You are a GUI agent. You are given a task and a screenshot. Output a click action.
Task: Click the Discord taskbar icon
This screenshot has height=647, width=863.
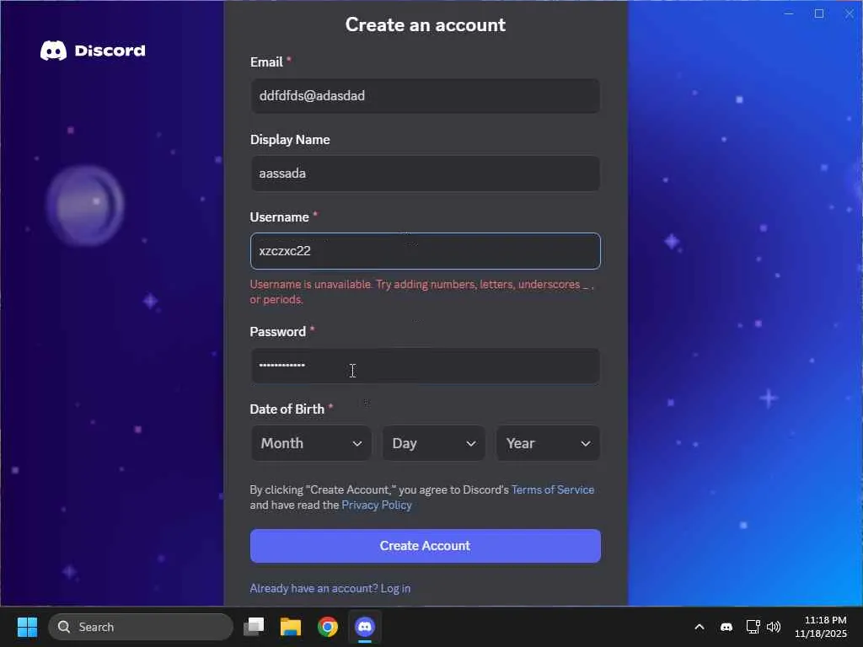(x=364, y=627)
